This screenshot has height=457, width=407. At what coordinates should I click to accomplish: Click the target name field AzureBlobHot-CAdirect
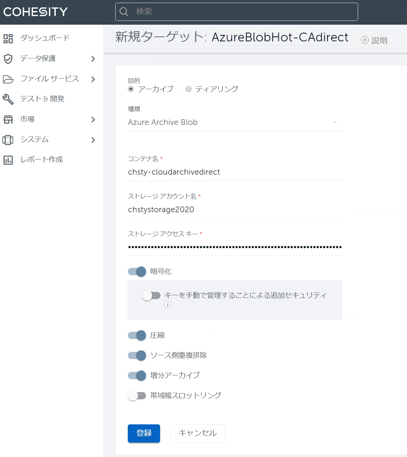click(x=280, y=38)
